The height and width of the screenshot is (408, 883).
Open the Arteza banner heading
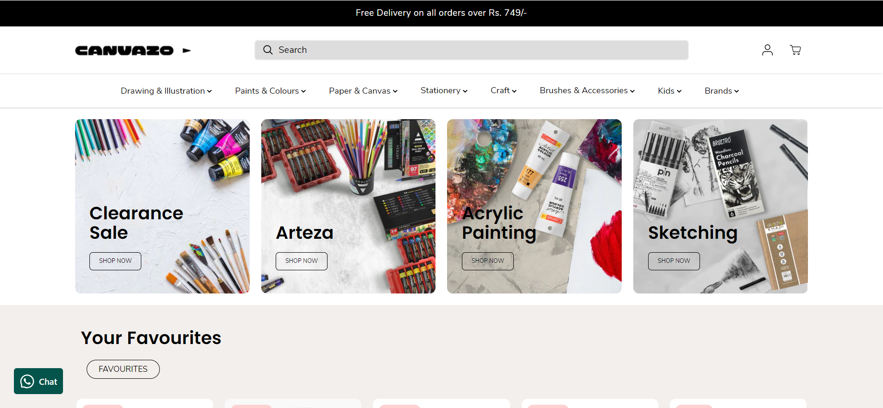pyautogui.click(x=305, y=233)
